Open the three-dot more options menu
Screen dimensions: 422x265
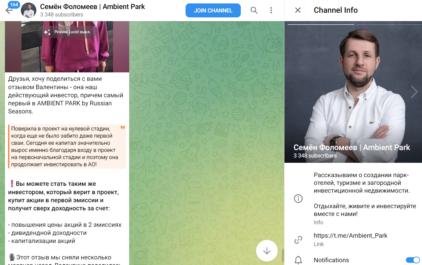(x=271, y=10)
